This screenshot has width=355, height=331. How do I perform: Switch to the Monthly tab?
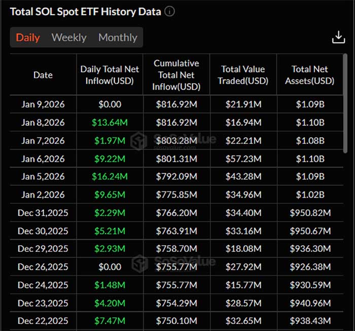[x=118, y=38]
